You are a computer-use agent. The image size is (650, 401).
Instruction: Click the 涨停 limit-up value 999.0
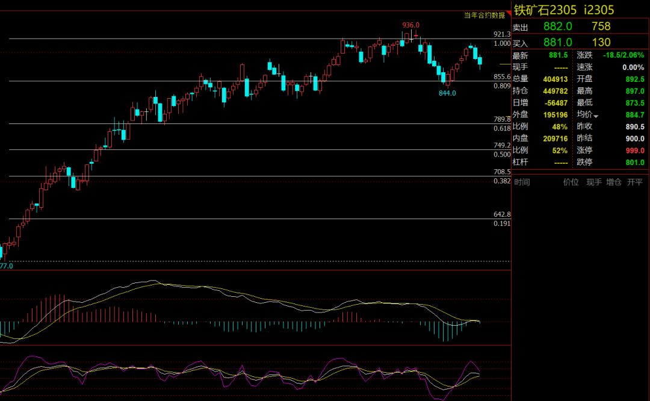click(x=634, y=151)
